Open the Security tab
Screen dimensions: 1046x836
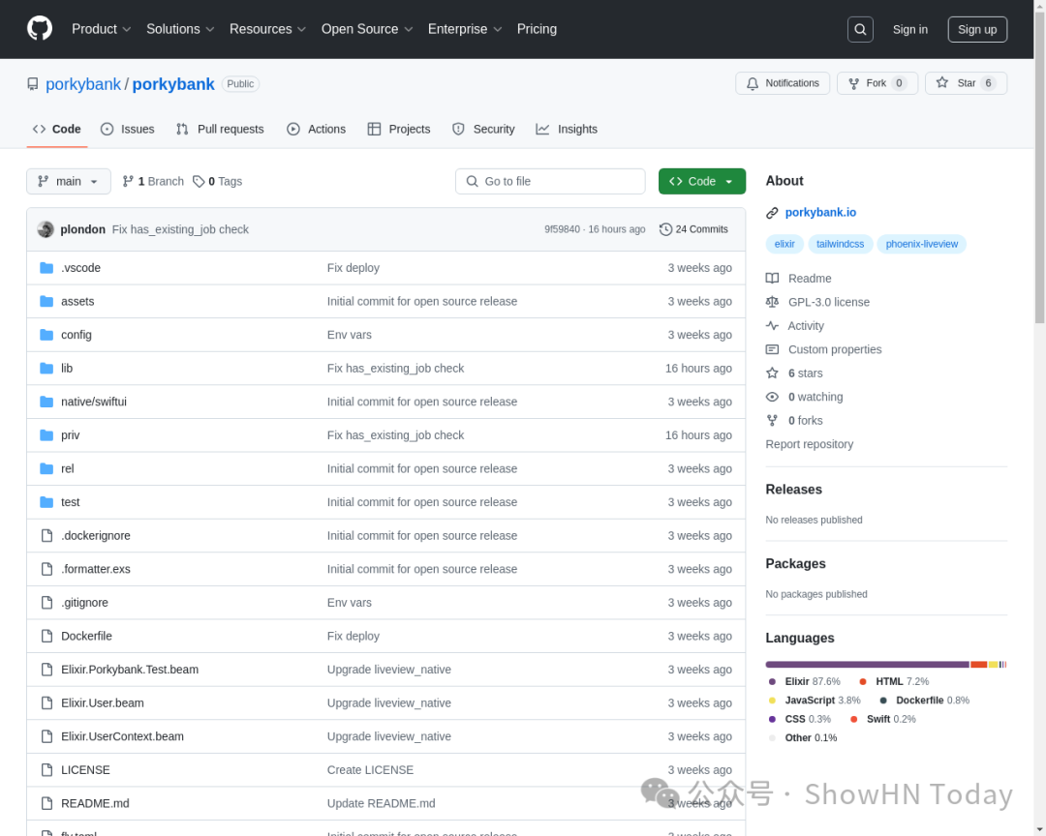[x=483, y=130]
